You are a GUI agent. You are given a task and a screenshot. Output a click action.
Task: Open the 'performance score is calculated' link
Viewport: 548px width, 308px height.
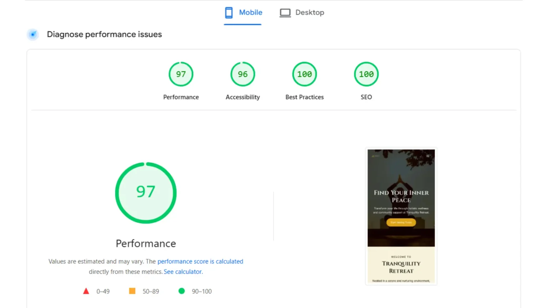click(x=200, y=261)
